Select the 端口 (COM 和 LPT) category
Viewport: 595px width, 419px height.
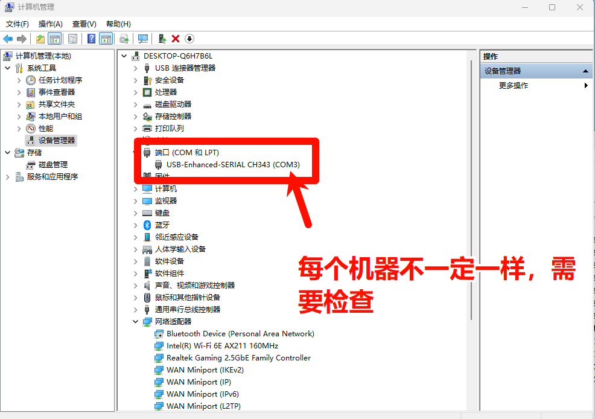click(186, 153)
